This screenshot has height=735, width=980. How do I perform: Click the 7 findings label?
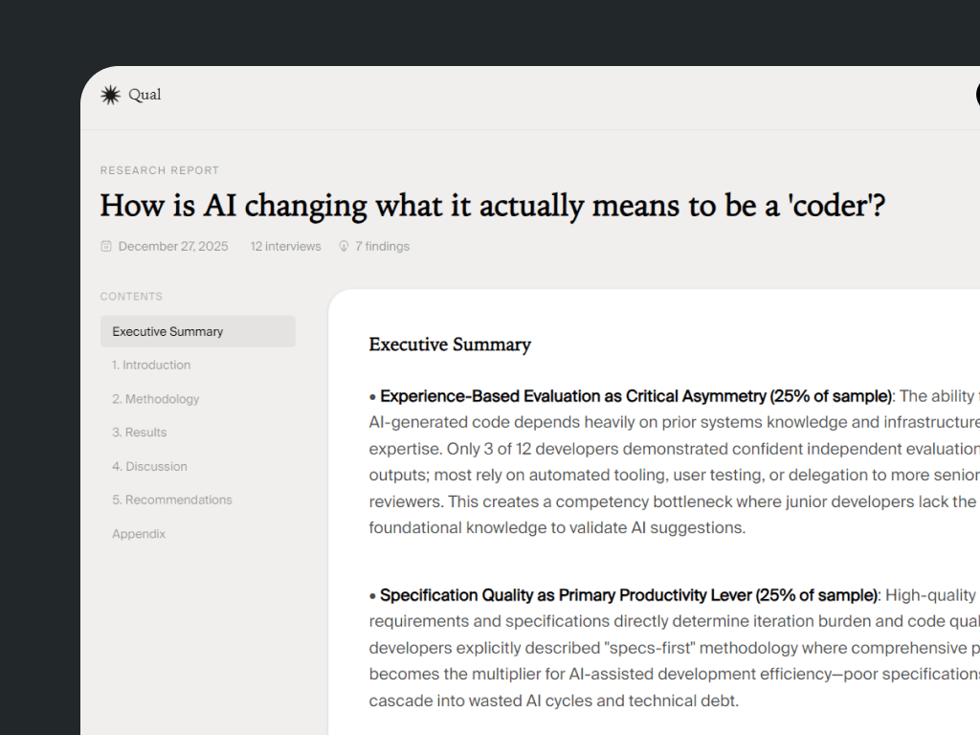[382, 247]
